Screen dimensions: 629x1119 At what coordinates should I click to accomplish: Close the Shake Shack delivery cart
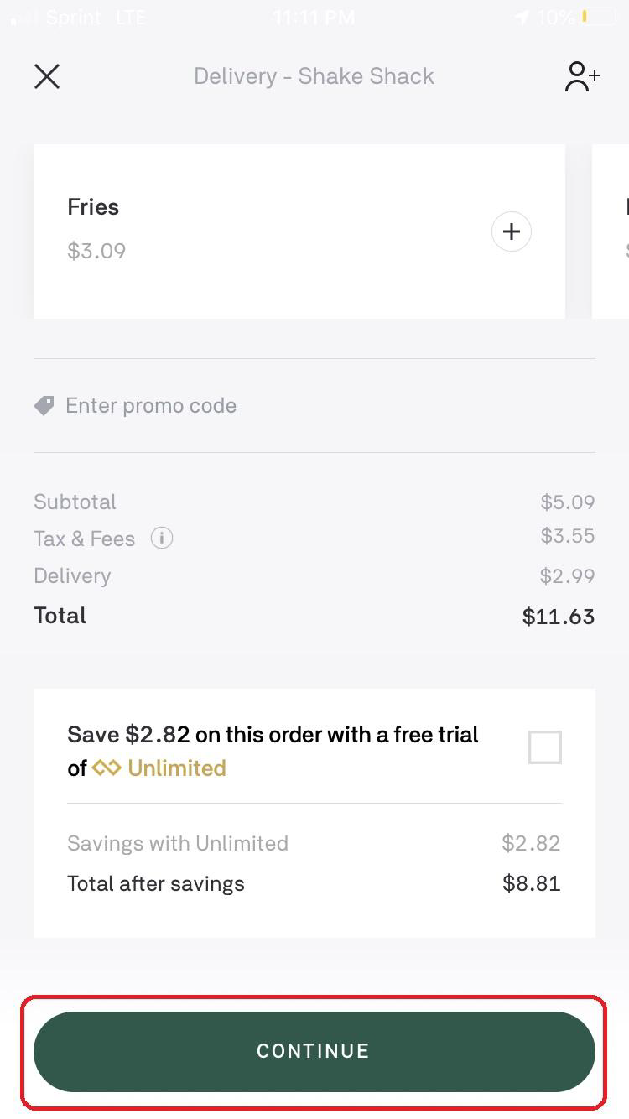[x=47, y=76]
